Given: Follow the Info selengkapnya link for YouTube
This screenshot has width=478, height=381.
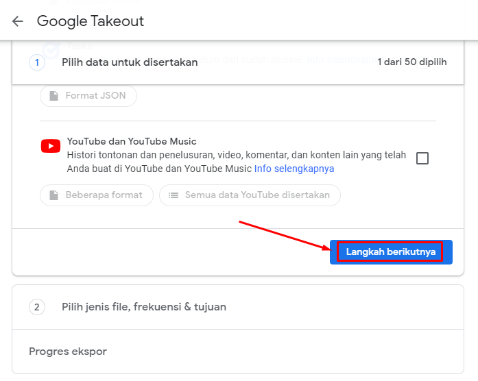Looking at the screenshot, I should [294, 169].
